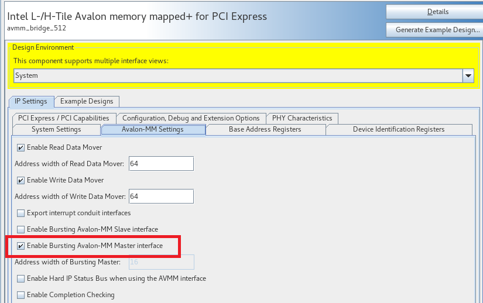Check Export interrupt conduit interfaces

tap(20, 213)
